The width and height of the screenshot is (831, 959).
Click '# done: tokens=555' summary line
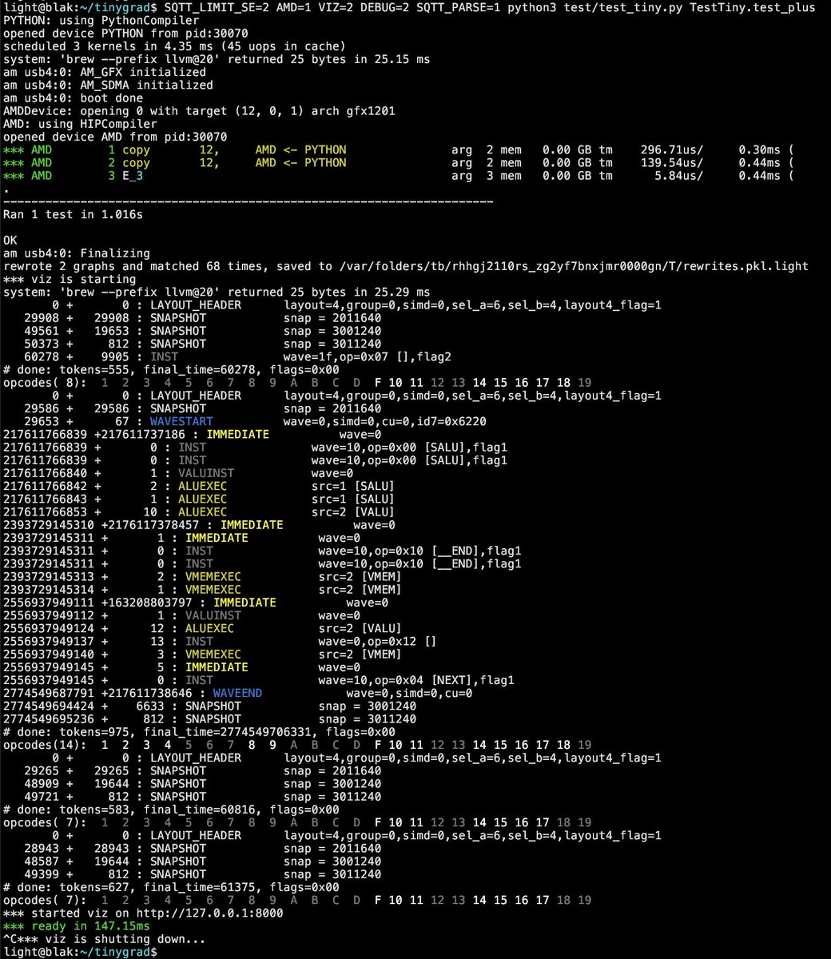click(171, 369)
